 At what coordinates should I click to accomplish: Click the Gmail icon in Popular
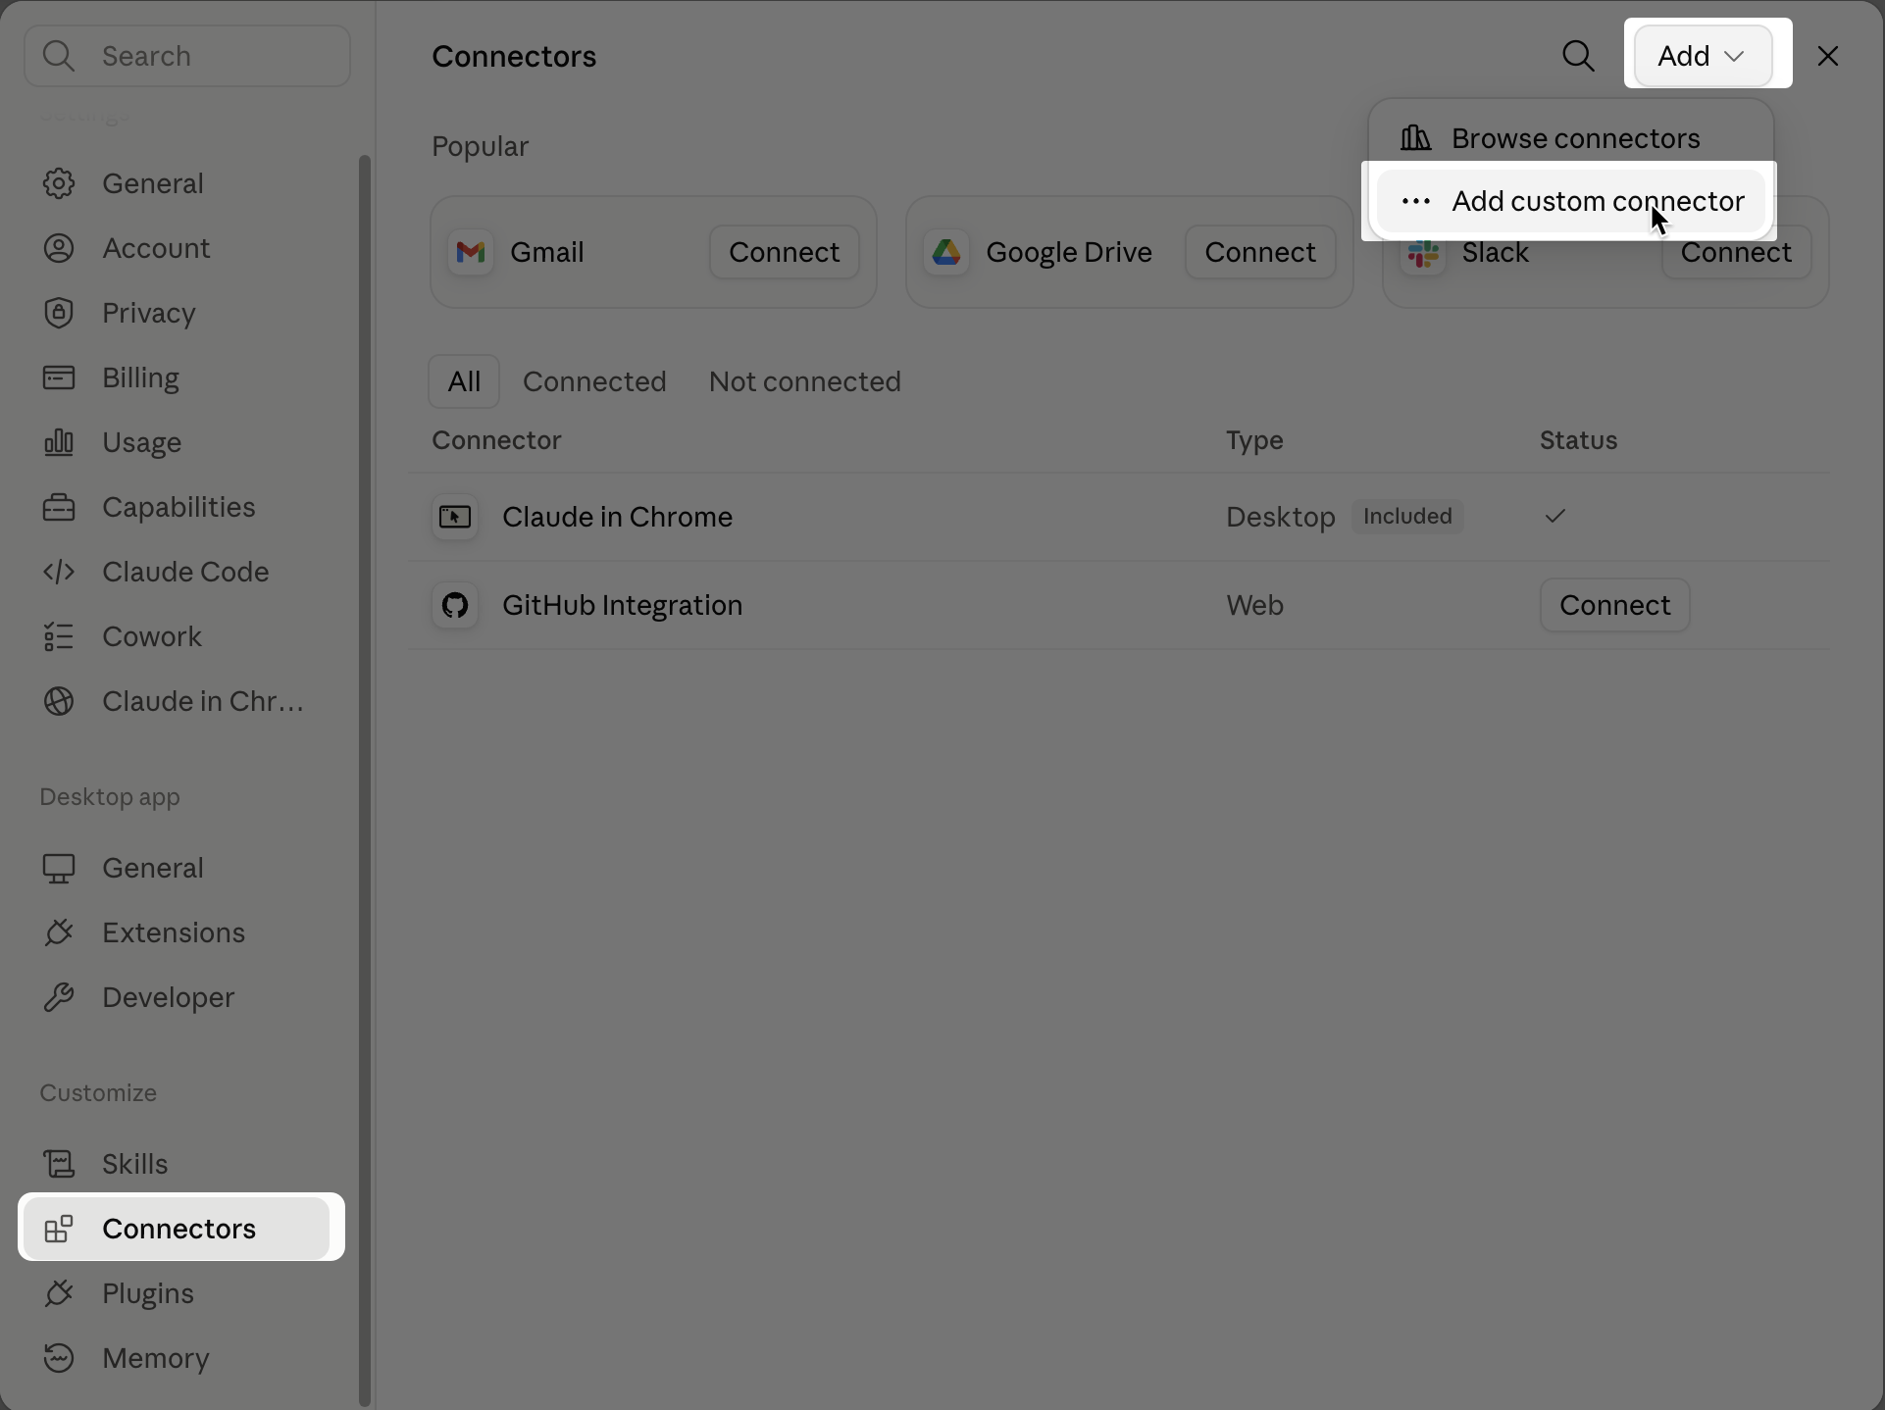point(471,252)
